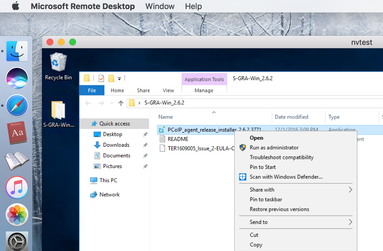Select Quick access in navigation pane

pyautogui.click(x=114, y=124)
